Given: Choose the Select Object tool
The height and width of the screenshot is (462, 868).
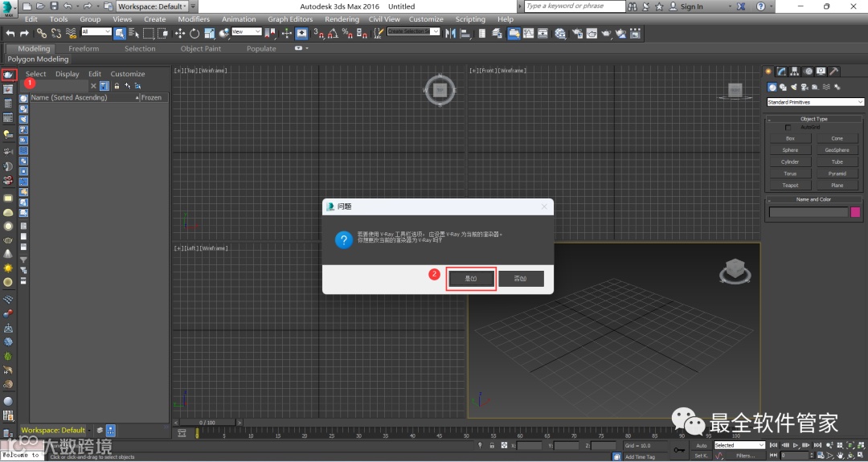Looking at the screenshot, I should point(119,34).
